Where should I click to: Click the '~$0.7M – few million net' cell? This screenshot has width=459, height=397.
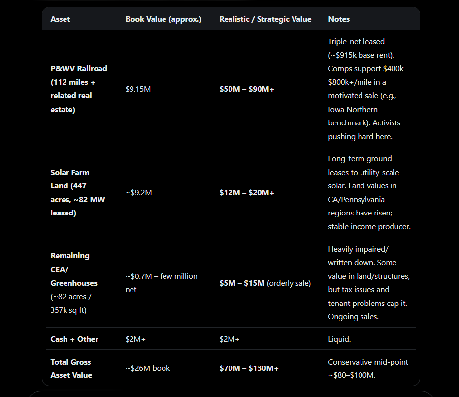click(x=162, y=283)
